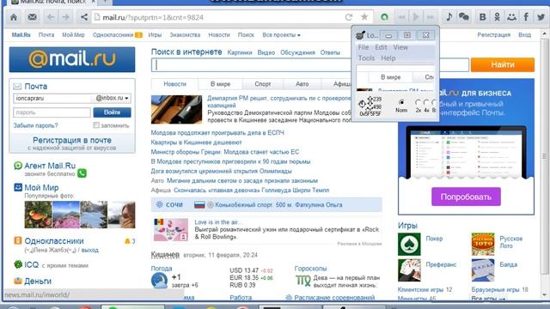The height and width of the screenshot is (309, 550).
Task: Click the Virgo horoscope sign icon
Action: (303, 281)
